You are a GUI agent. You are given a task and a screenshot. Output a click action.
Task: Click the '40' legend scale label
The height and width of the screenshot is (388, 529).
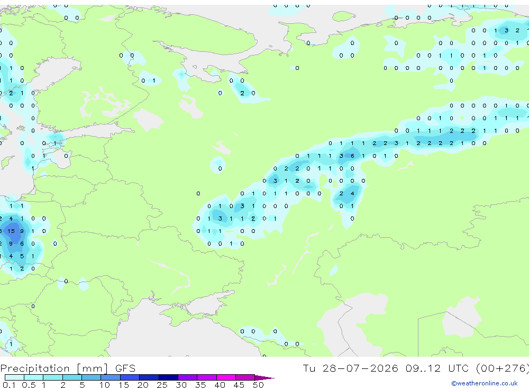220,385
